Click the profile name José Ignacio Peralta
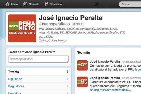Viewport: 141px width, 94px height. (x=71, y=18)
